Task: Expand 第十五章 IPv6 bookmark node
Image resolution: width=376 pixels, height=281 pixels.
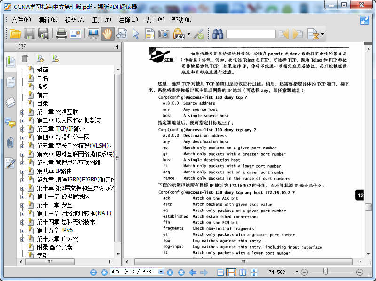Action: coord(22,231)
